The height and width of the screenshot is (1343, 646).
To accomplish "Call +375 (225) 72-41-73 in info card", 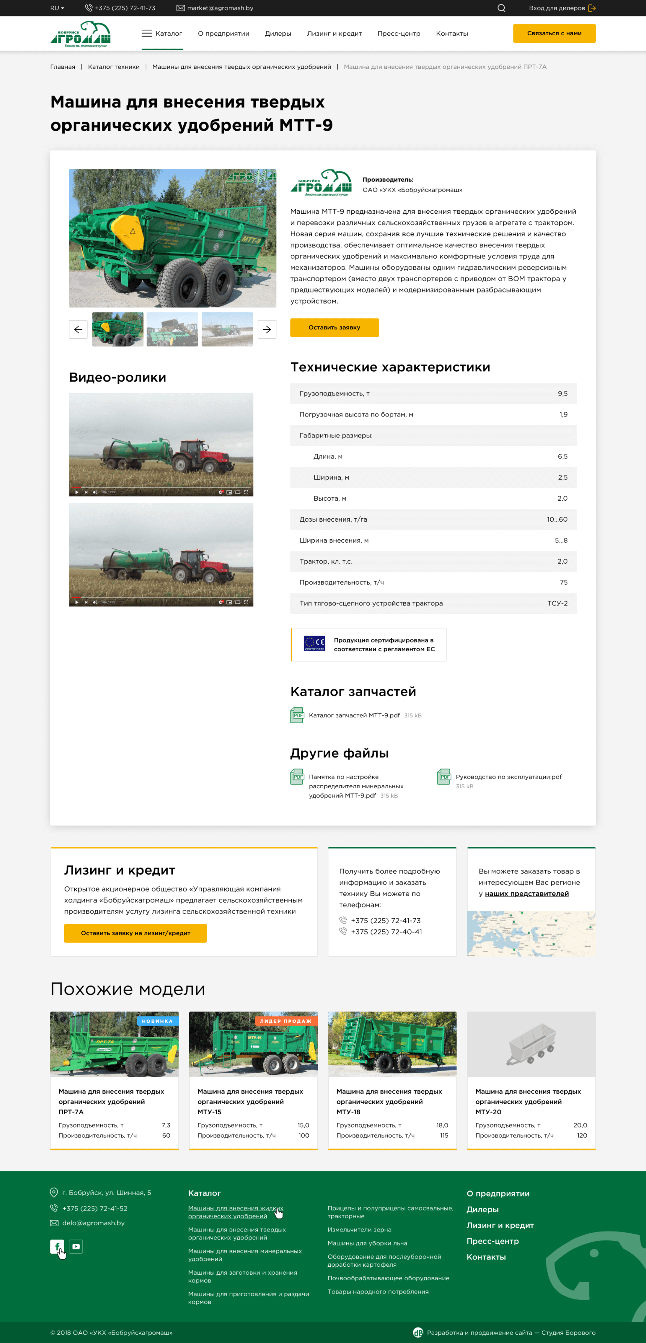I will 386,921.
